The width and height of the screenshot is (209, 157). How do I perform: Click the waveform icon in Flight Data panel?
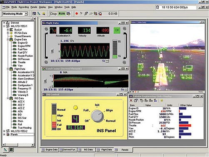(53, 30)
